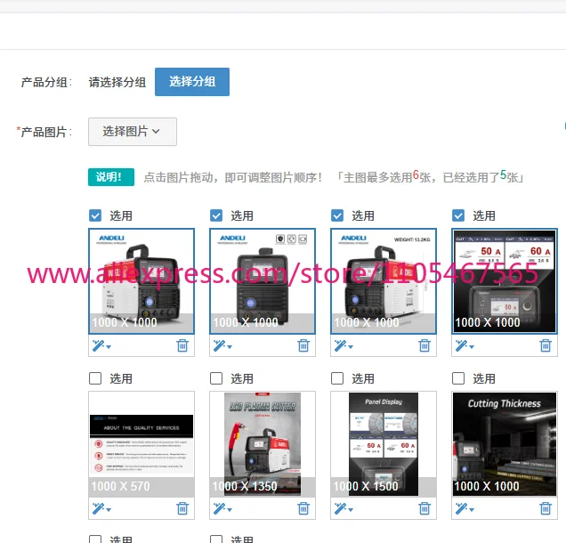Screen dimensions: 566x543
Task: Select the WEIGHT 13.2KG thumbnail
Action: point(384,281)
